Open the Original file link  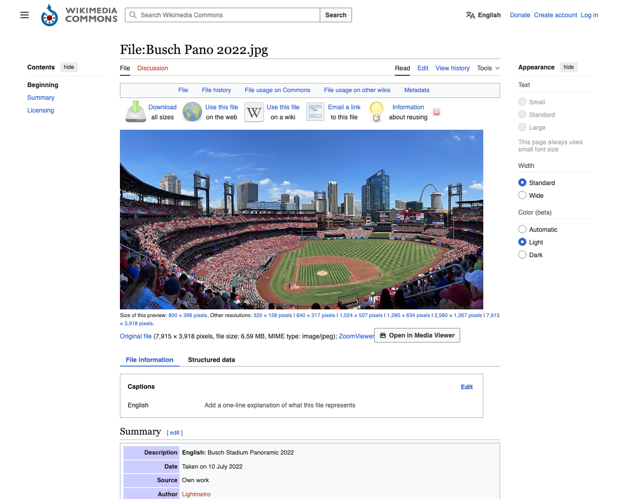pyautogui.click(x=136, y=336)
